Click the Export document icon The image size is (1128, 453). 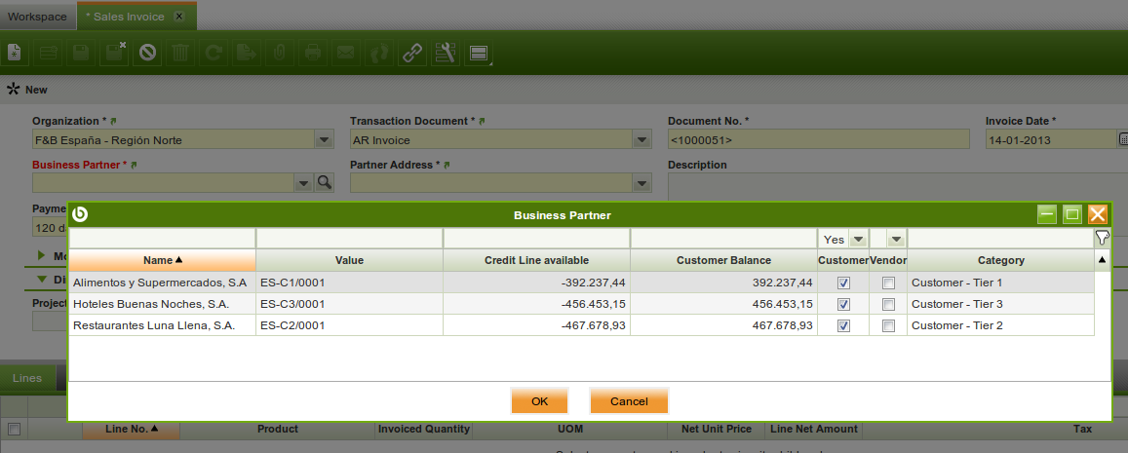(247, 53)
